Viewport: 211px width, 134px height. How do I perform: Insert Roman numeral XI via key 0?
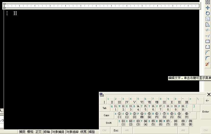click(x=178, y=100)
